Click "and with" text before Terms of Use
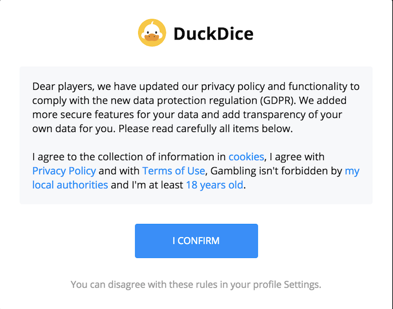 pyautogui.click(x=119, y=171)
